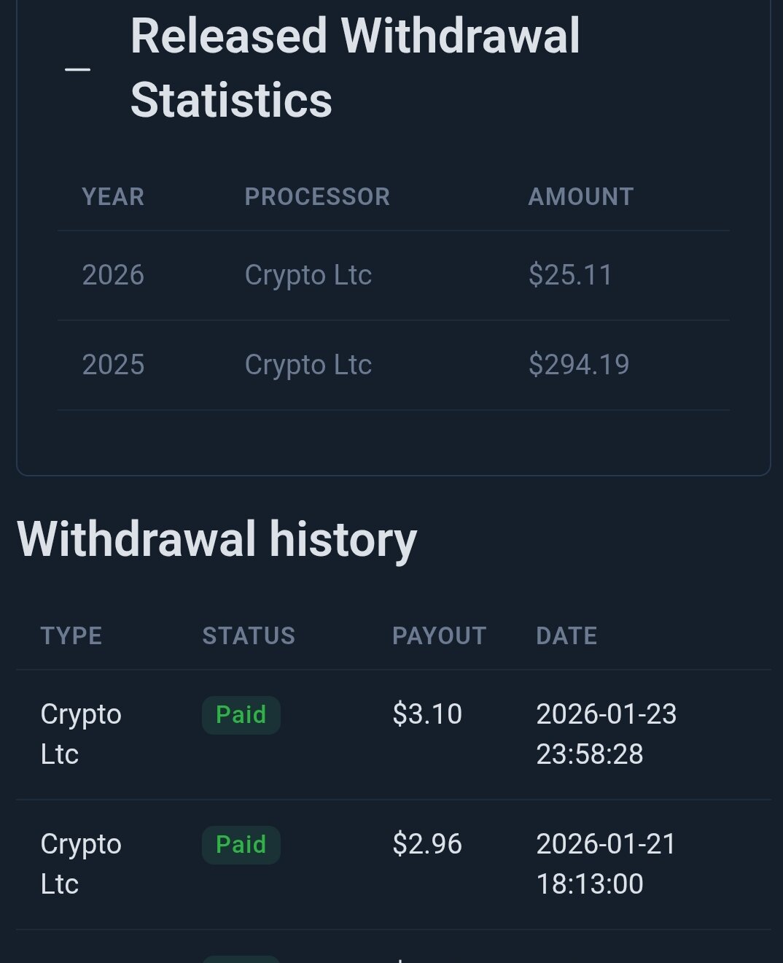Click the 2026-01-21 18:13:00 date entry
The width and height of the screenshot is (783, 963).
click(605, 864)
